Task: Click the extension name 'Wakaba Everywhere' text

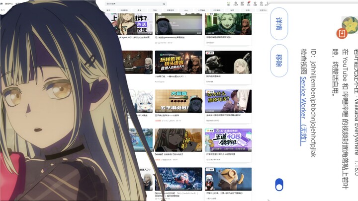Action: coord(356,127)
